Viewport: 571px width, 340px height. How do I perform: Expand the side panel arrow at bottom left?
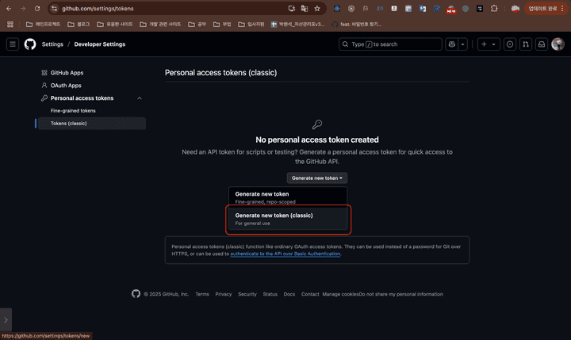click(6, 320)
